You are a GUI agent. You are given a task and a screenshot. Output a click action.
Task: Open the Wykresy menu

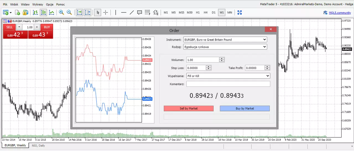pyautogui.click(x=38, y=4)
